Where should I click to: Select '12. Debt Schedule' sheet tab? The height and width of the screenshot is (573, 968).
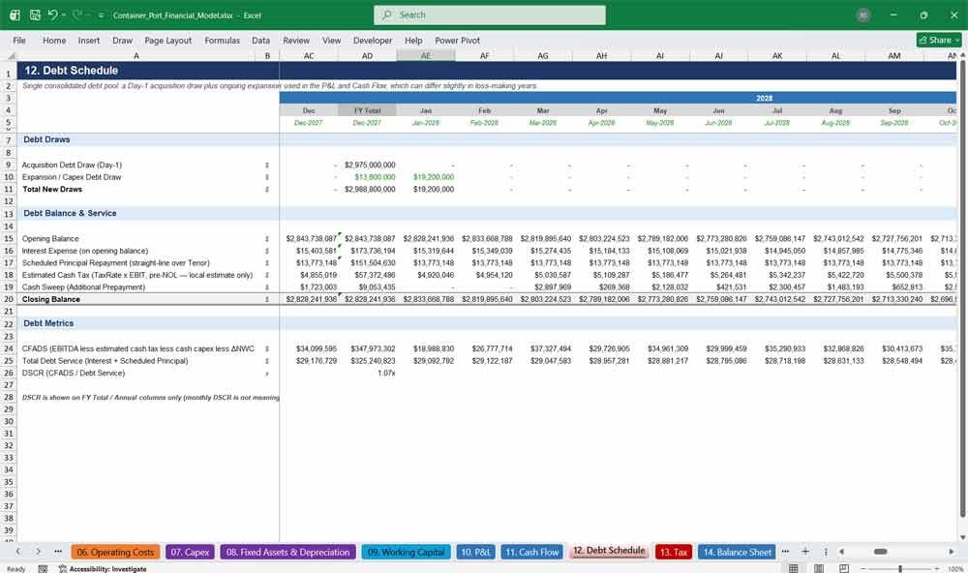[609, 551]
